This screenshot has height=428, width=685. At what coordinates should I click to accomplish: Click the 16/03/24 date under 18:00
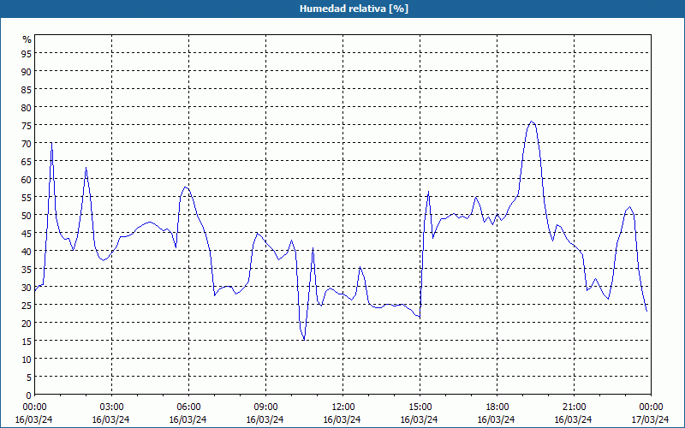pyautogui.click(x=497, y=419)
